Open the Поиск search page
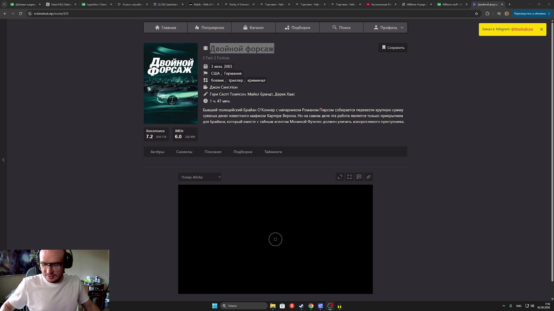 point(341,28)
